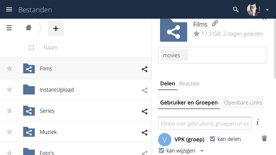
Task: Copy private link icon next to Films
Action: pyautogui.click(x=215, y=23)
